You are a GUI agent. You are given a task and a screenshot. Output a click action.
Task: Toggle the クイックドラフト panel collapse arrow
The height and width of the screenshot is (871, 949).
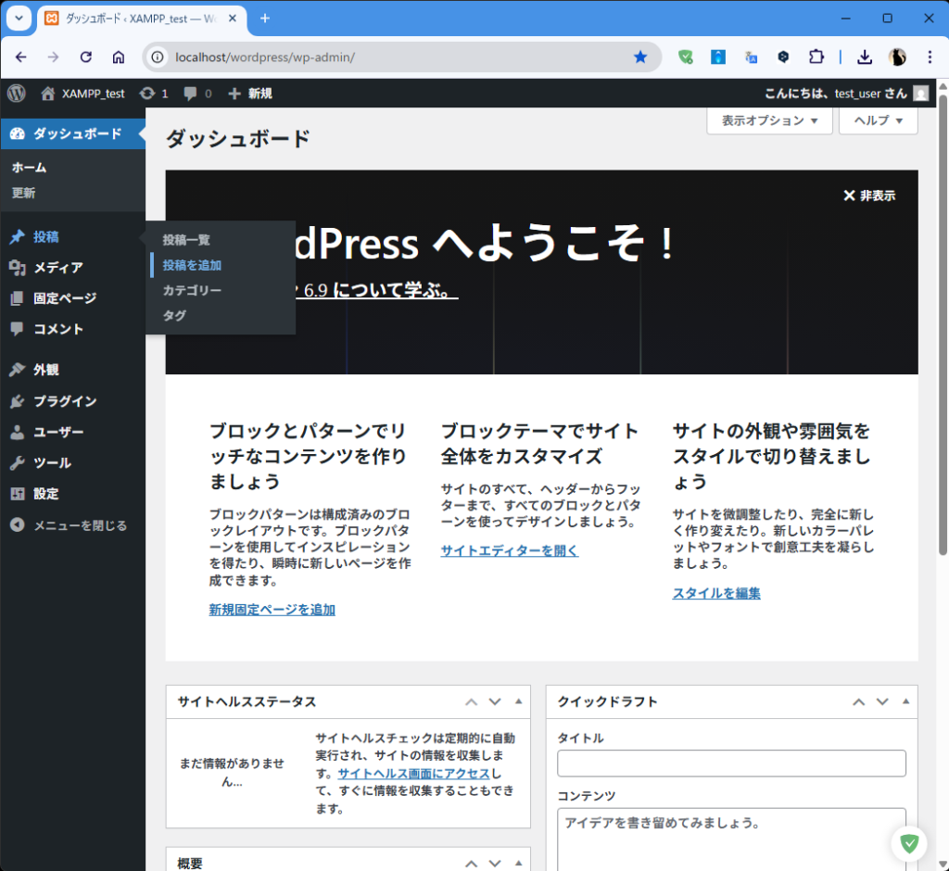pos(905,701)
